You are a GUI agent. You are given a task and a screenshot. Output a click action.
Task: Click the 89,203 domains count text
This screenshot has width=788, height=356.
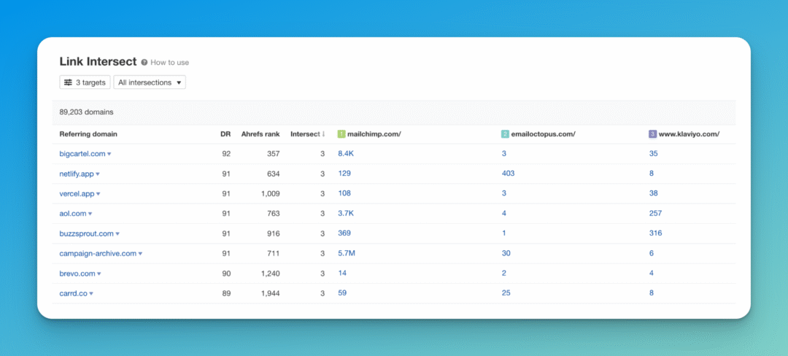coord(86,112)
